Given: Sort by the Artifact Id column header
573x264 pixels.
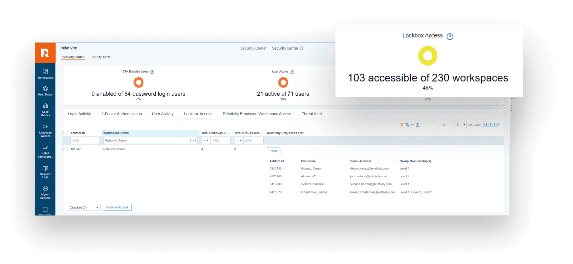Looking at the screenshot, I should point(77,133).
